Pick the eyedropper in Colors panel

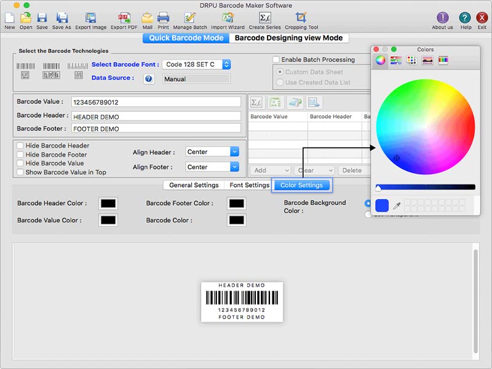[x=397, y=206]
